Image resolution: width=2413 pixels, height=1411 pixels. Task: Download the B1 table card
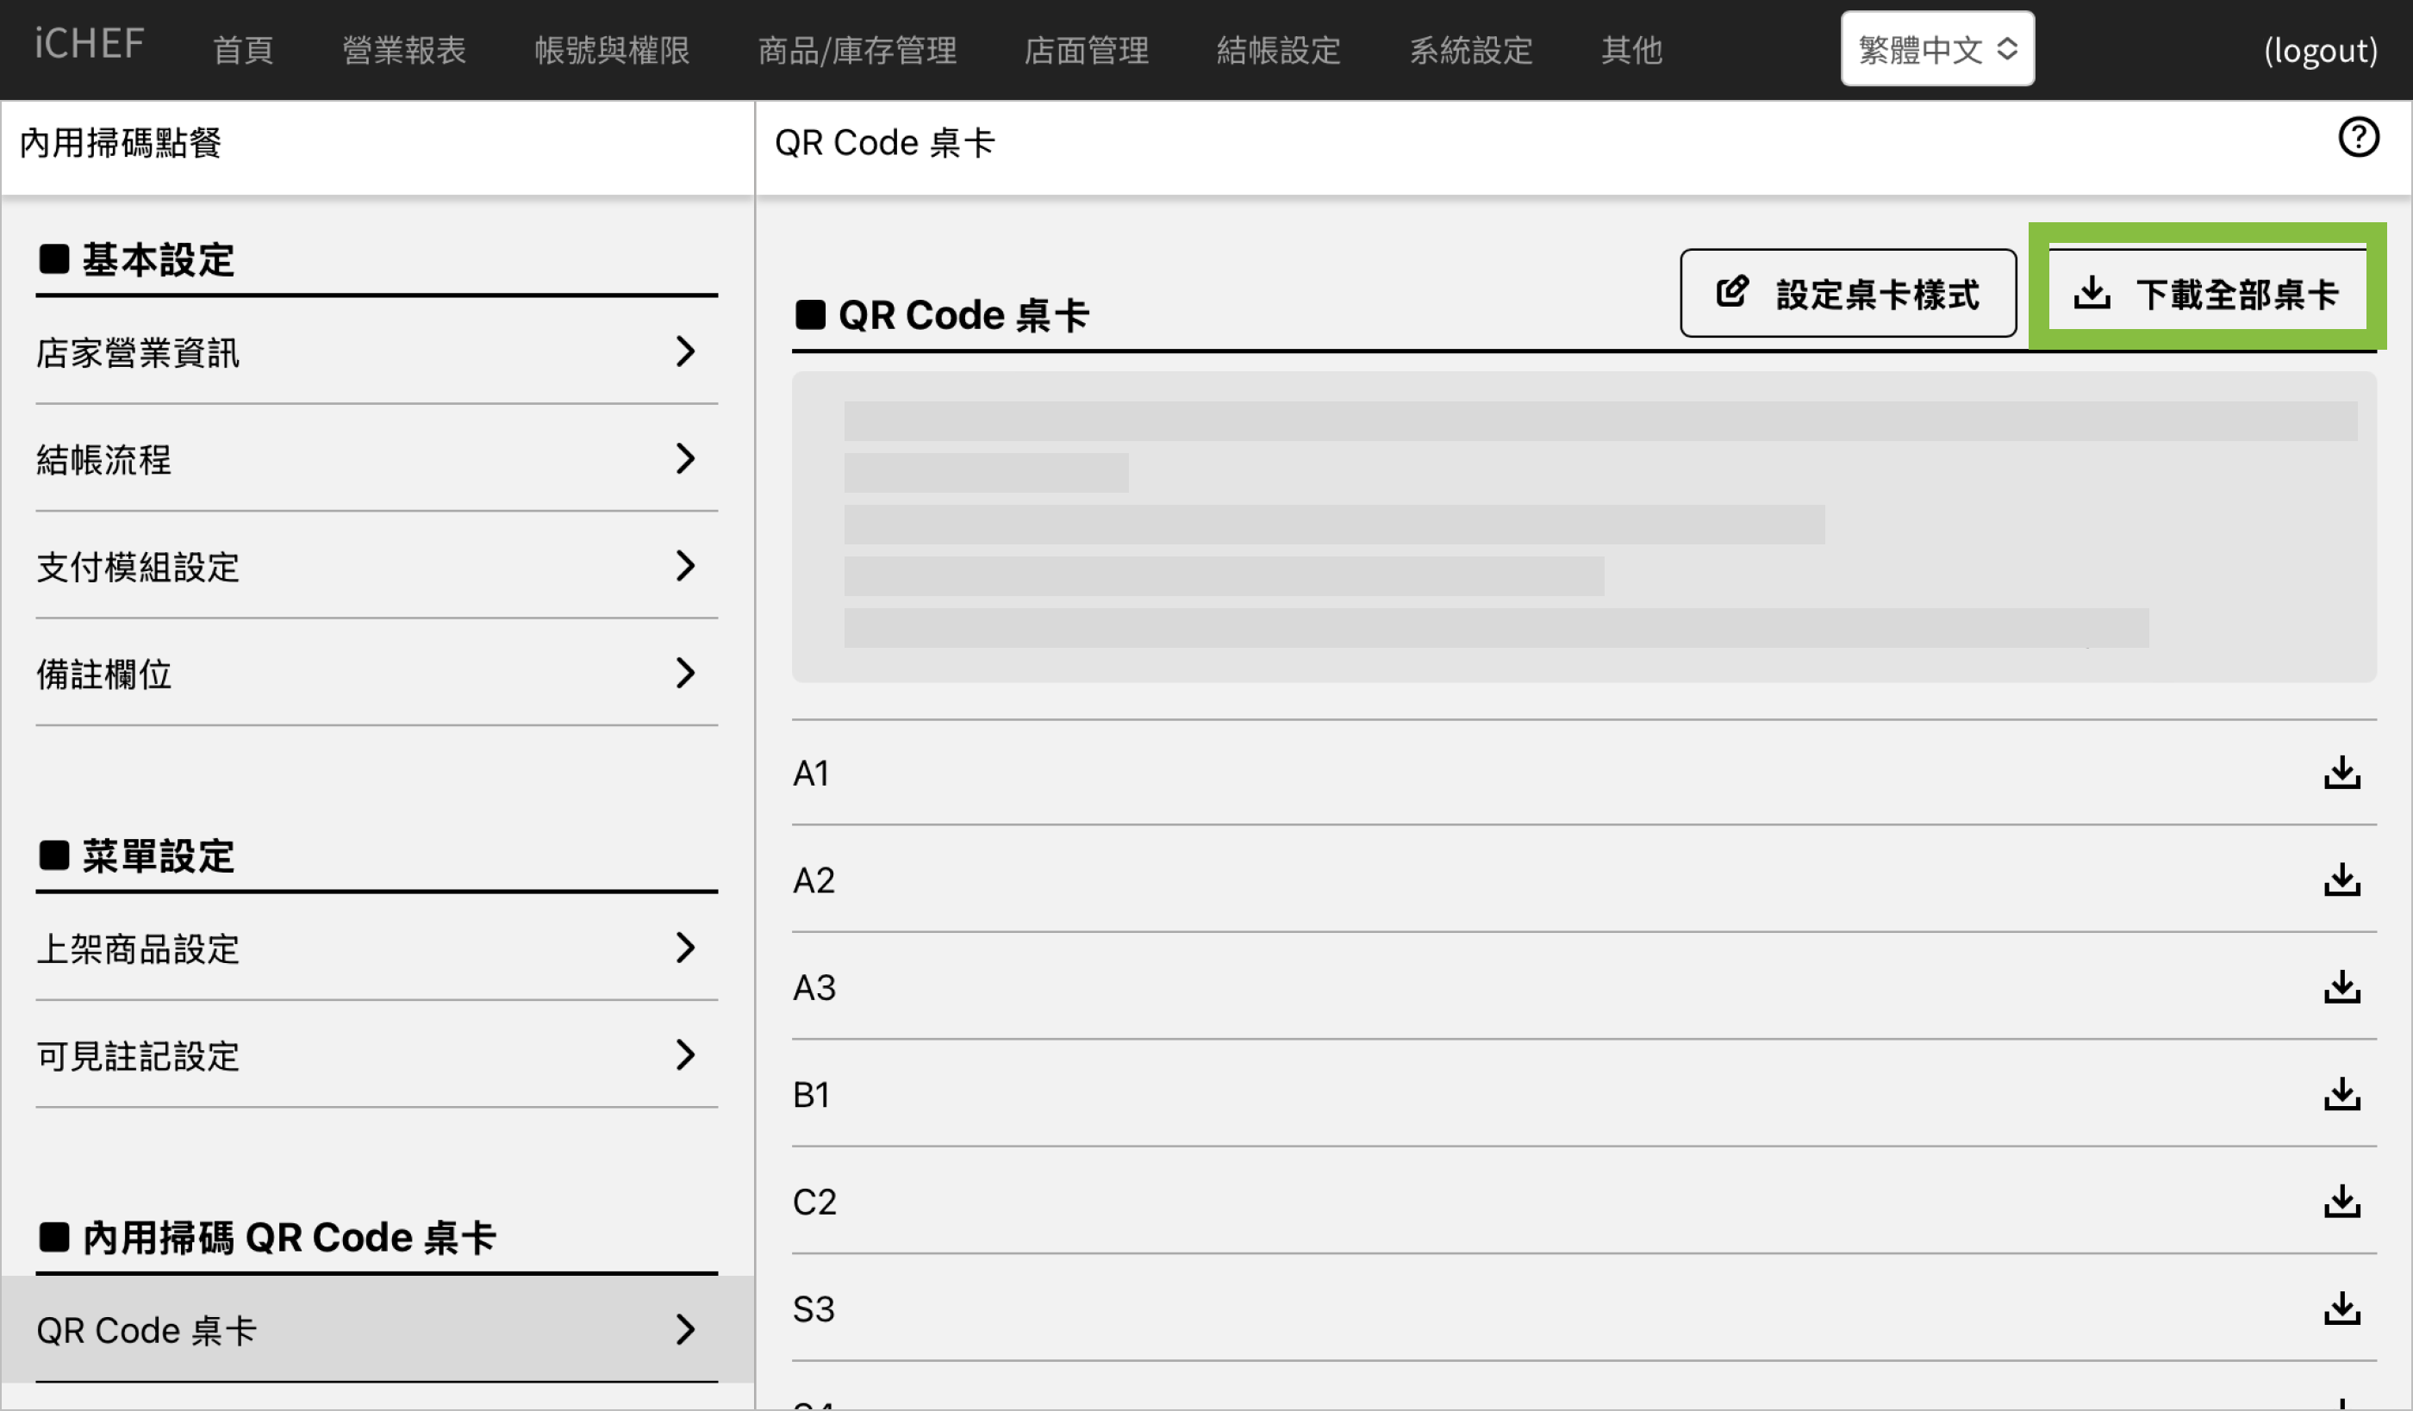coord(2341,1094)
